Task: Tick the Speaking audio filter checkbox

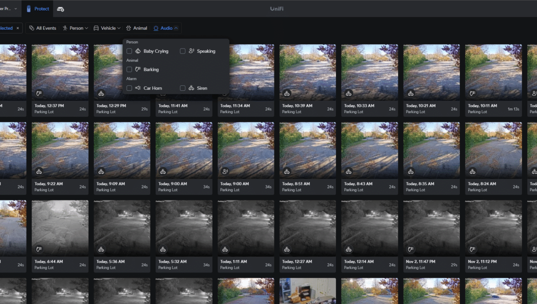Action: point(183,51)
